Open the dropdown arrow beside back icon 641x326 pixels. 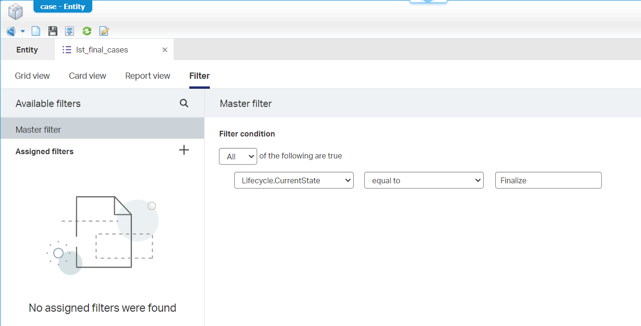pos(22,32)
